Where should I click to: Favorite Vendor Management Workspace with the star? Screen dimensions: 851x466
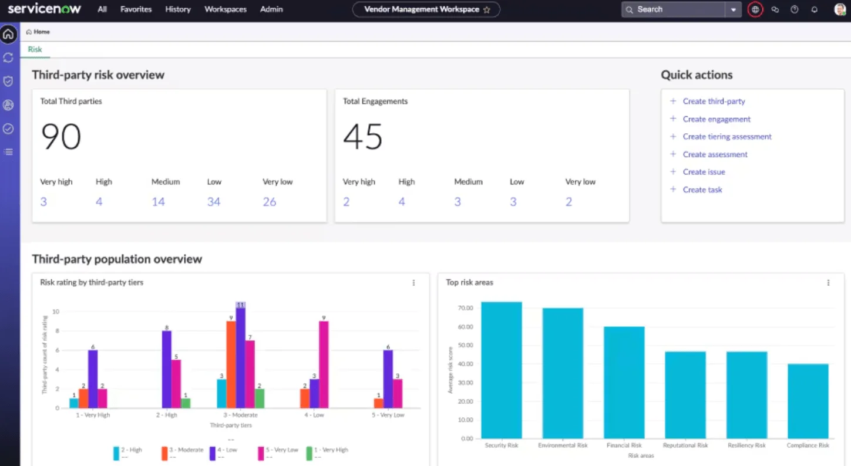[486, 9]
